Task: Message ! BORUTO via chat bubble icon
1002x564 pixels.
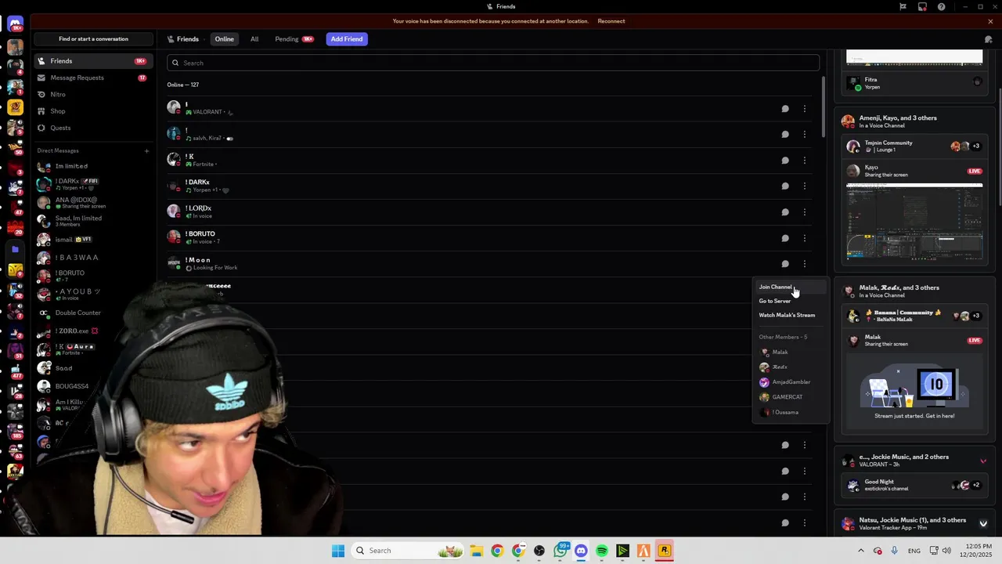Action: click(x=785, y=238)
